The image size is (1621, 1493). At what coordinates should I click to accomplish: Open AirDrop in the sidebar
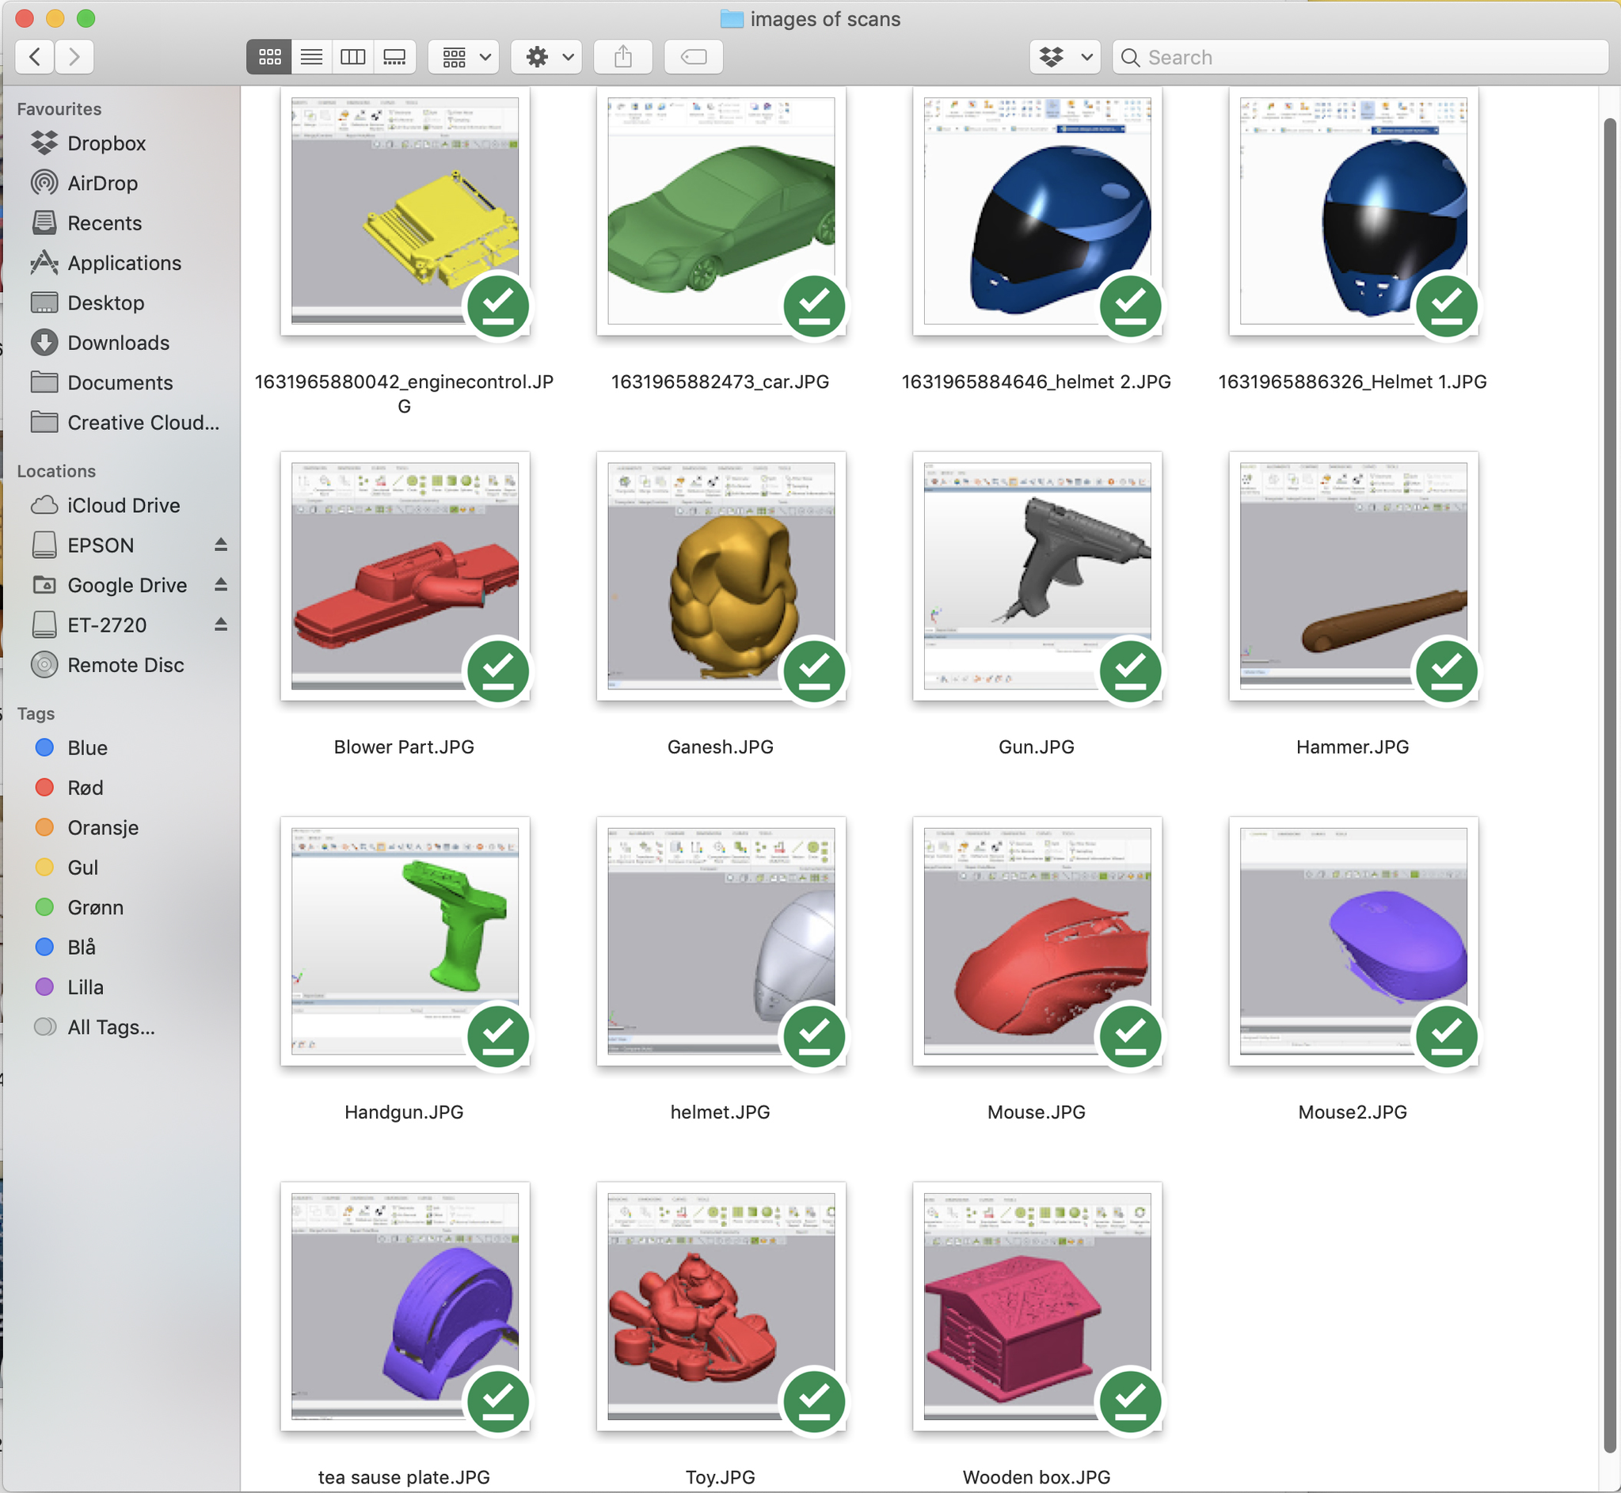point(102,184)
